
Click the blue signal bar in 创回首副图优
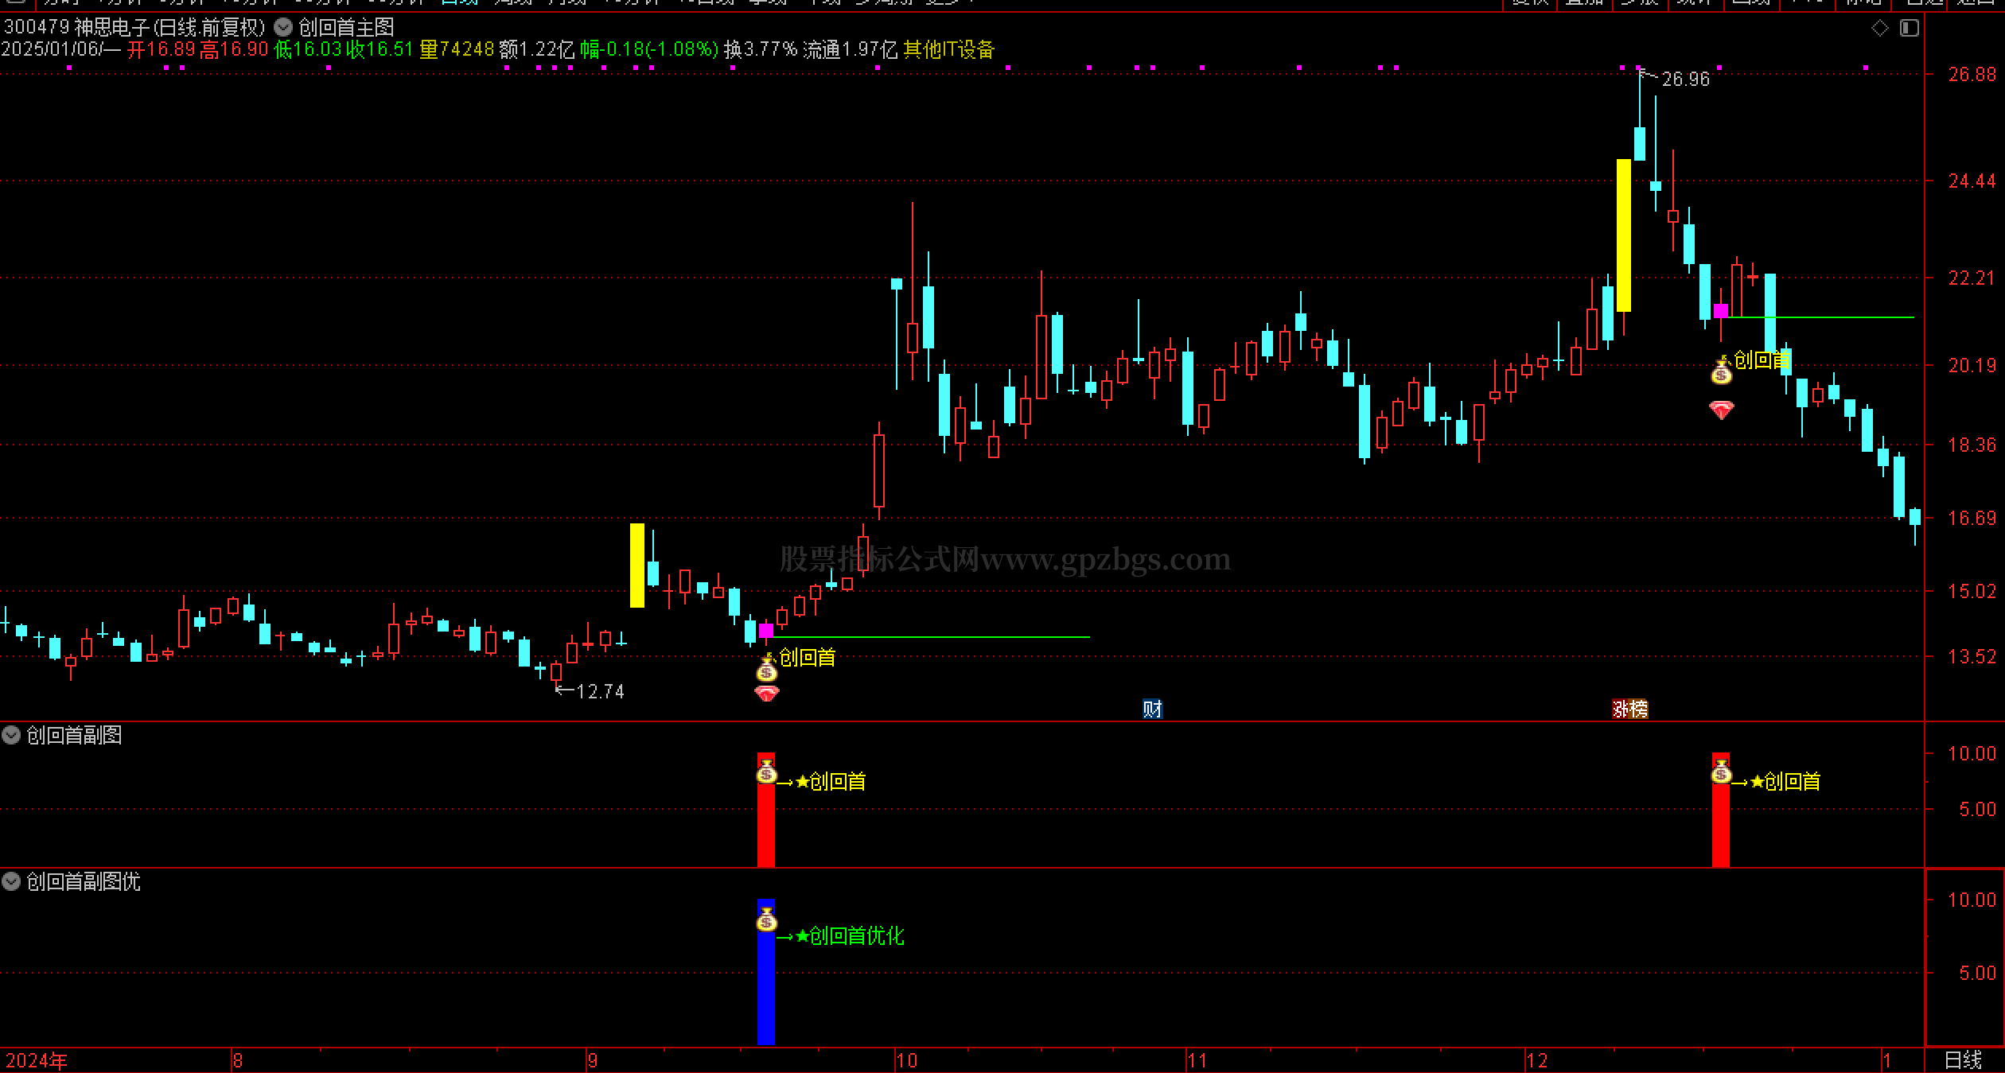766,972
